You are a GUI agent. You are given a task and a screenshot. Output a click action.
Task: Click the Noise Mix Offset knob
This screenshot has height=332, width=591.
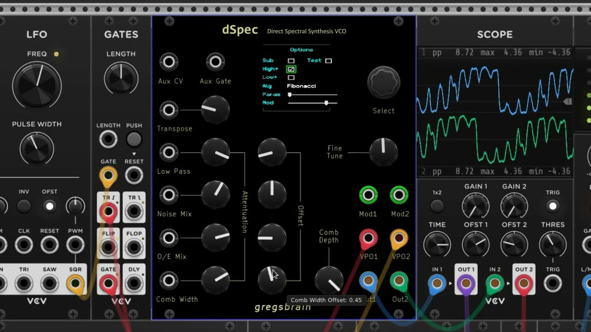[x=272, y=195]
